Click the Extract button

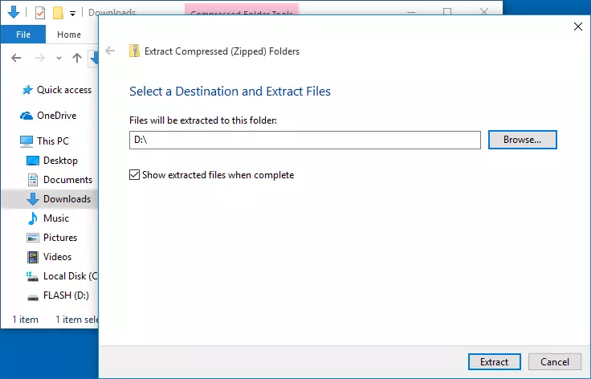(x=494, y=362)
